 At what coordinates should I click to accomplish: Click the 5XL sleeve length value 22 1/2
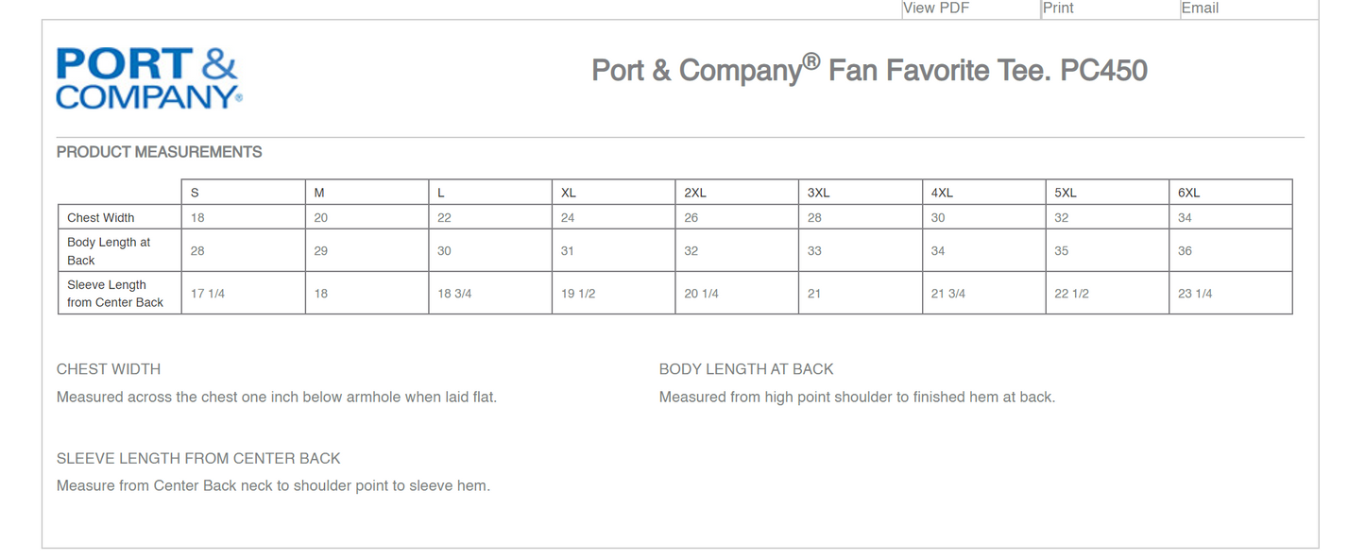1071,294
